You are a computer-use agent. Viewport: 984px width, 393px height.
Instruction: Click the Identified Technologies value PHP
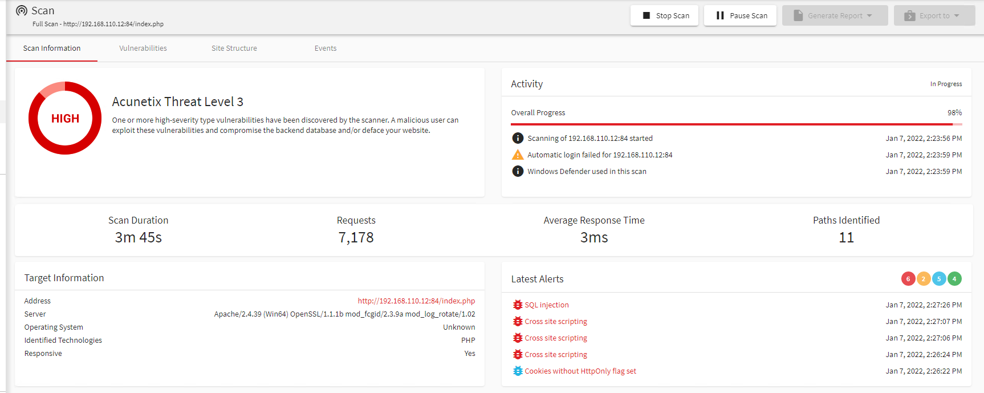click(468, 340)
